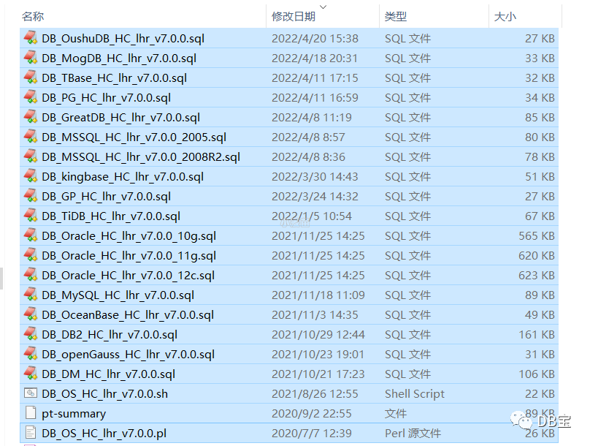Select file name DB_TiDB_HC_lhr_v7.0.0.sql
This screenshot has height=446, width=590.
click(111, 216)
